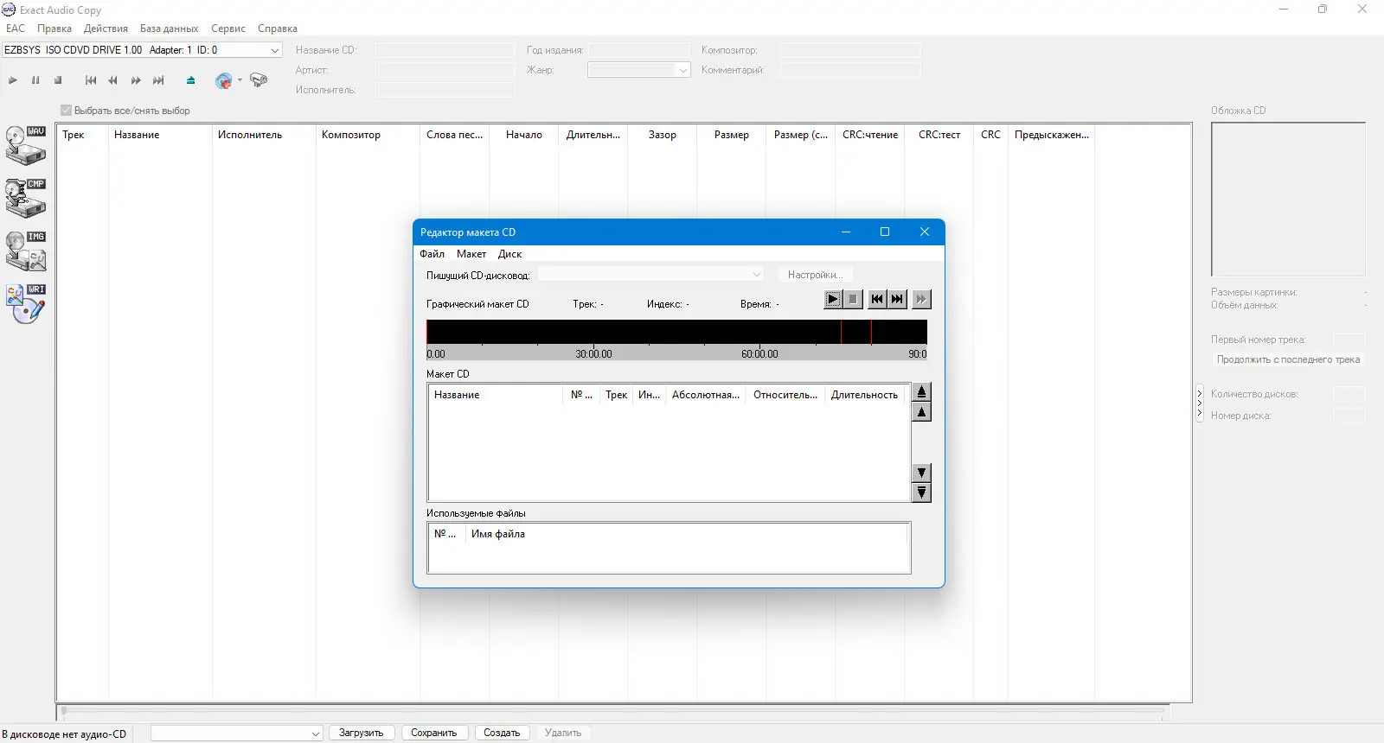Viewport: 1384px width, 743px height.
Task: Click the Год издания input field
Action: (x=639, y=50)
